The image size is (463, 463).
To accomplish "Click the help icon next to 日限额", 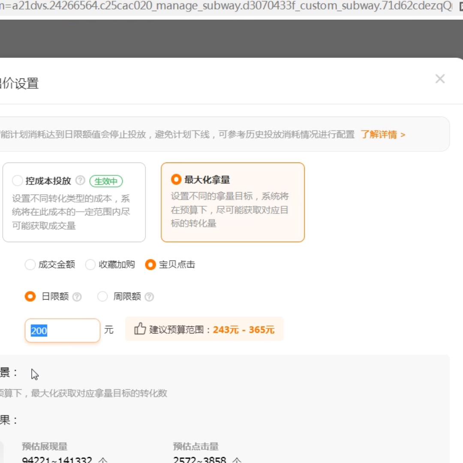I will (x=77, y=296).
